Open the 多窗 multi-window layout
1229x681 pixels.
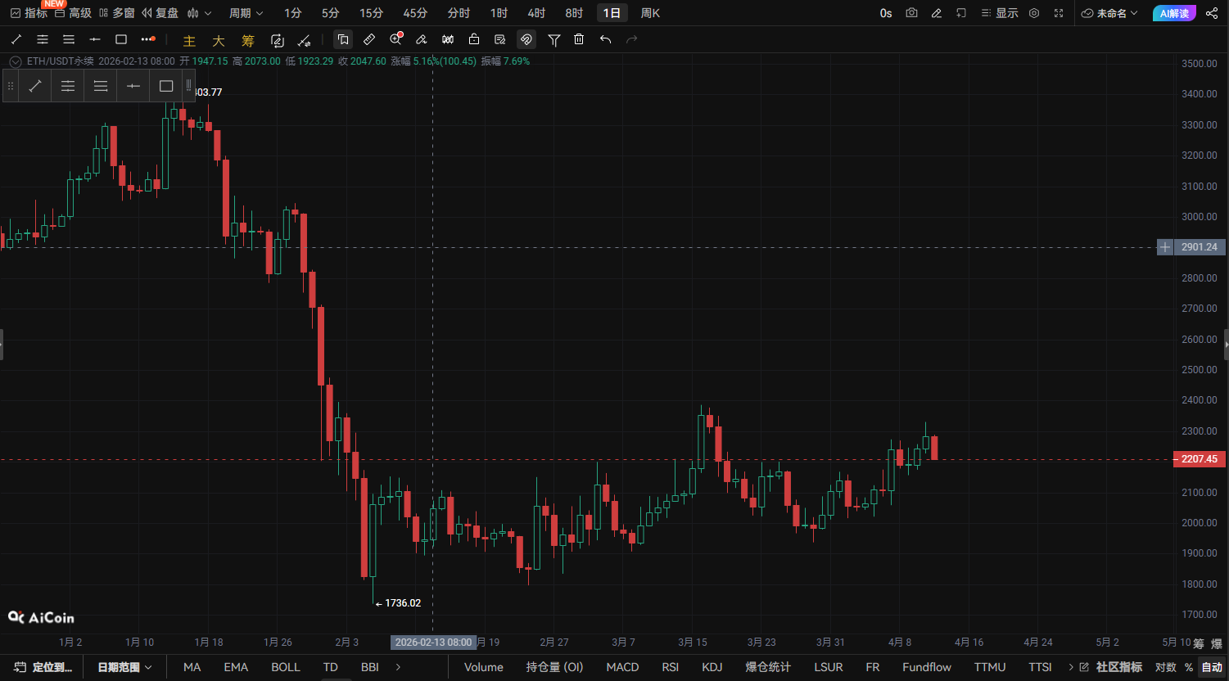point(116,13)
